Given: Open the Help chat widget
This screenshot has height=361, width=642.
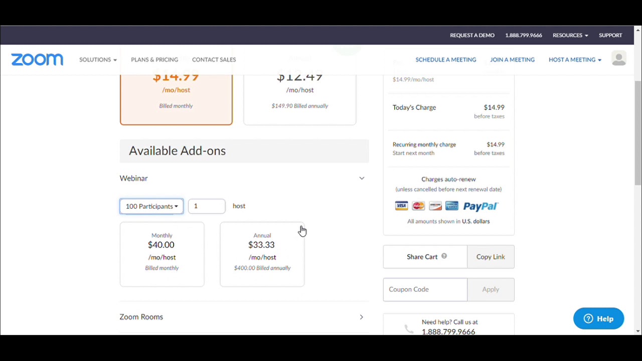Looking at the screenshot, I should tap(598, 318).
